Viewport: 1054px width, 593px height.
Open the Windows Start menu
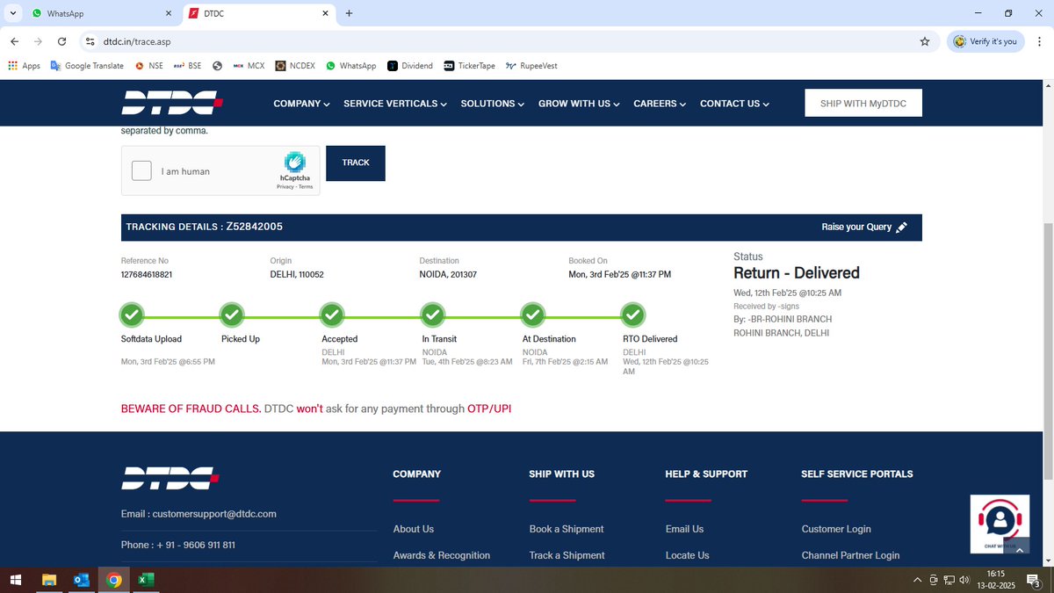pos(16,580)
